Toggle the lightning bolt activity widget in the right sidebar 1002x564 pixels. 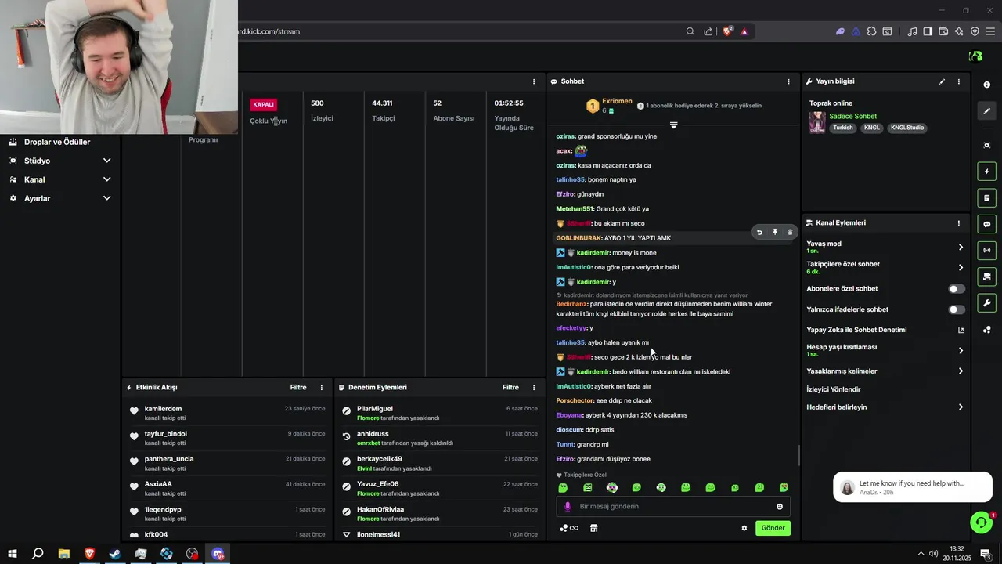(x=986, y=172)
